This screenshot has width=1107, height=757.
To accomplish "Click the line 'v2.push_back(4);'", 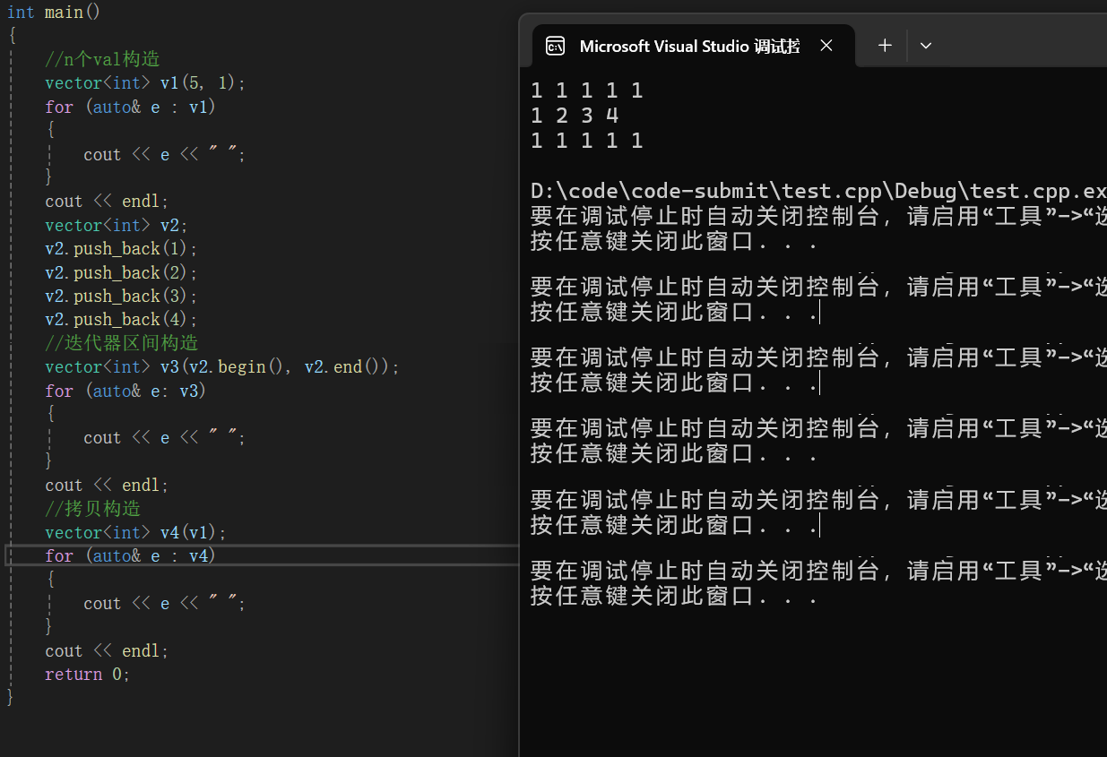I will point(121,319).
